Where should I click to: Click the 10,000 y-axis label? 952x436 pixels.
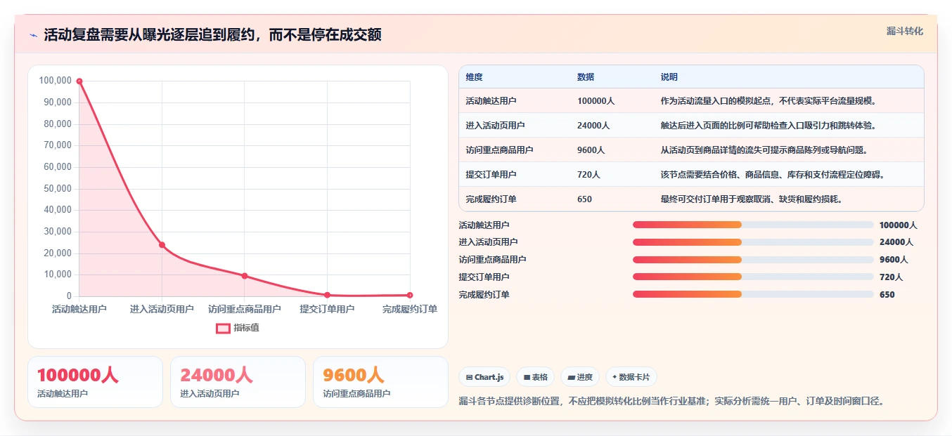[58, 275]
